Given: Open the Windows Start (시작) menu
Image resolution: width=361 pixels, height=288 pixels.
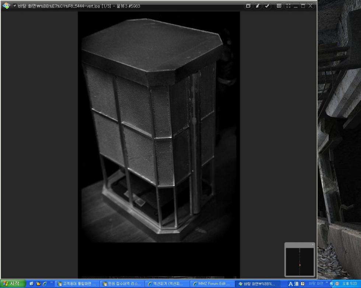Looking at the screenshot, I should [x=13, y=284].
